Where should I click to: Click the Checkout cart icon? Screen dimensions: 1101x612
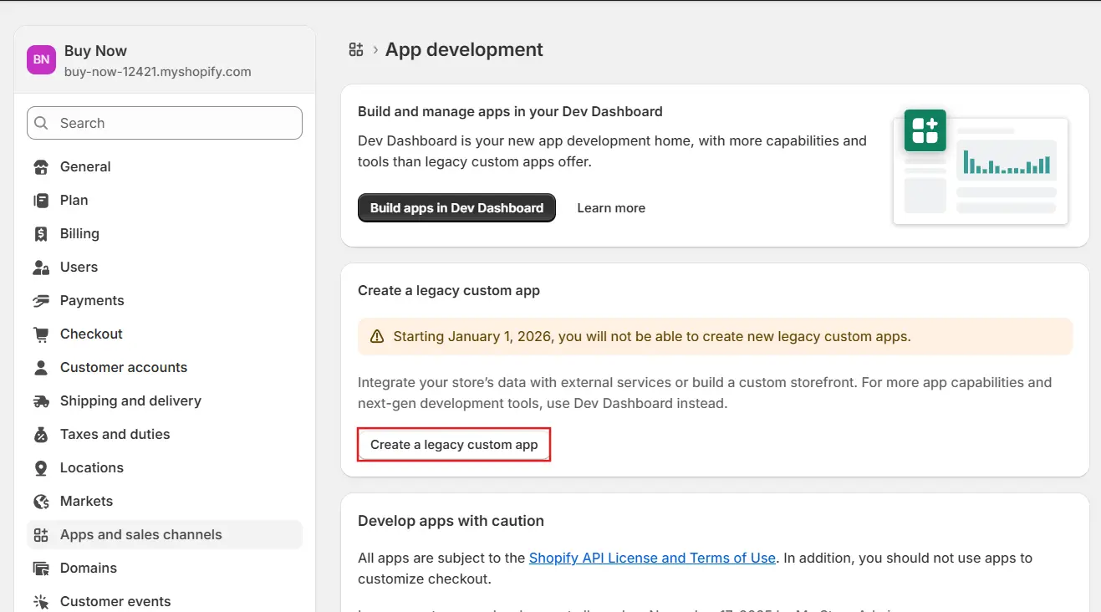coord(41,334)
